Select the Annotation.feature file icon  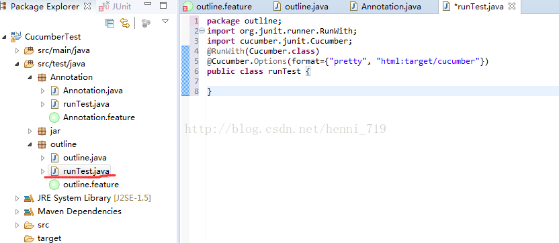[x=54, y=117]
